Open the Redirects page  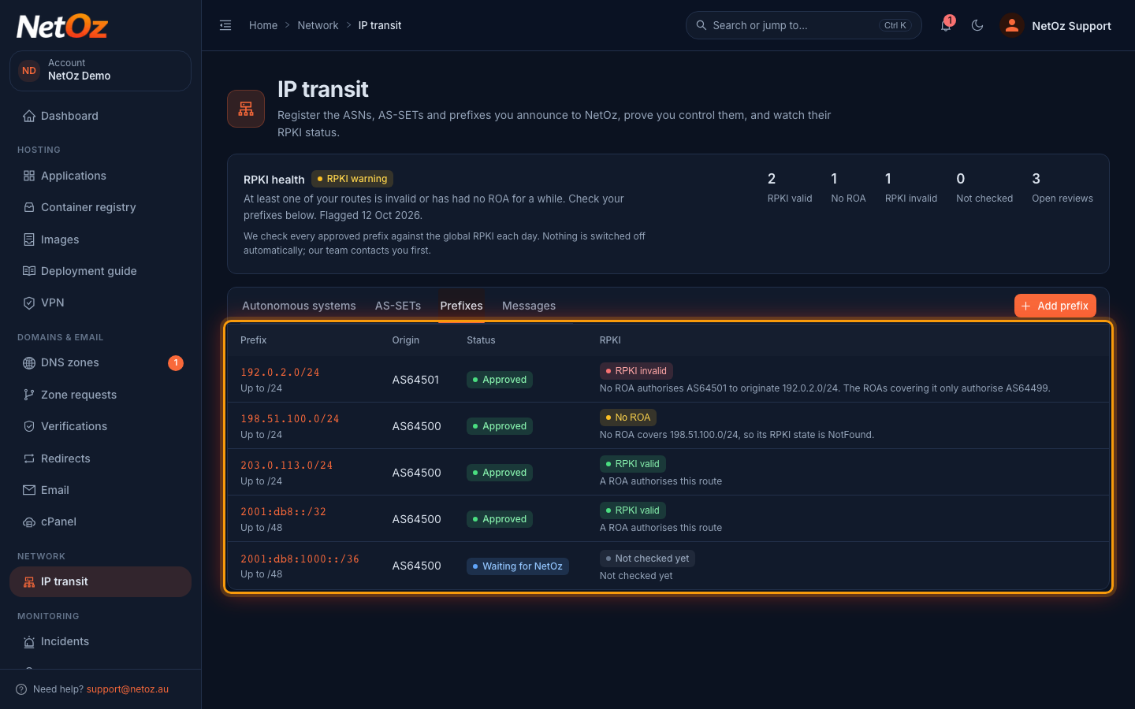(100, 458)
